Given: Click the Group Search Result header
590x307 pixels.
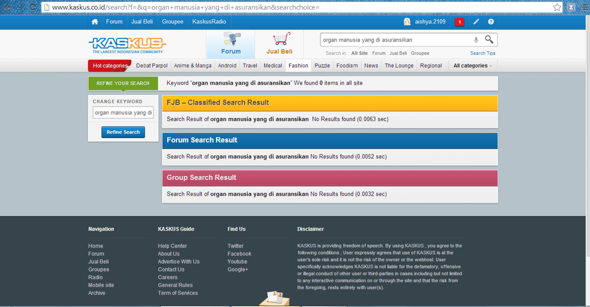Looking at the screenshot, I should click(x=330, y=177).
